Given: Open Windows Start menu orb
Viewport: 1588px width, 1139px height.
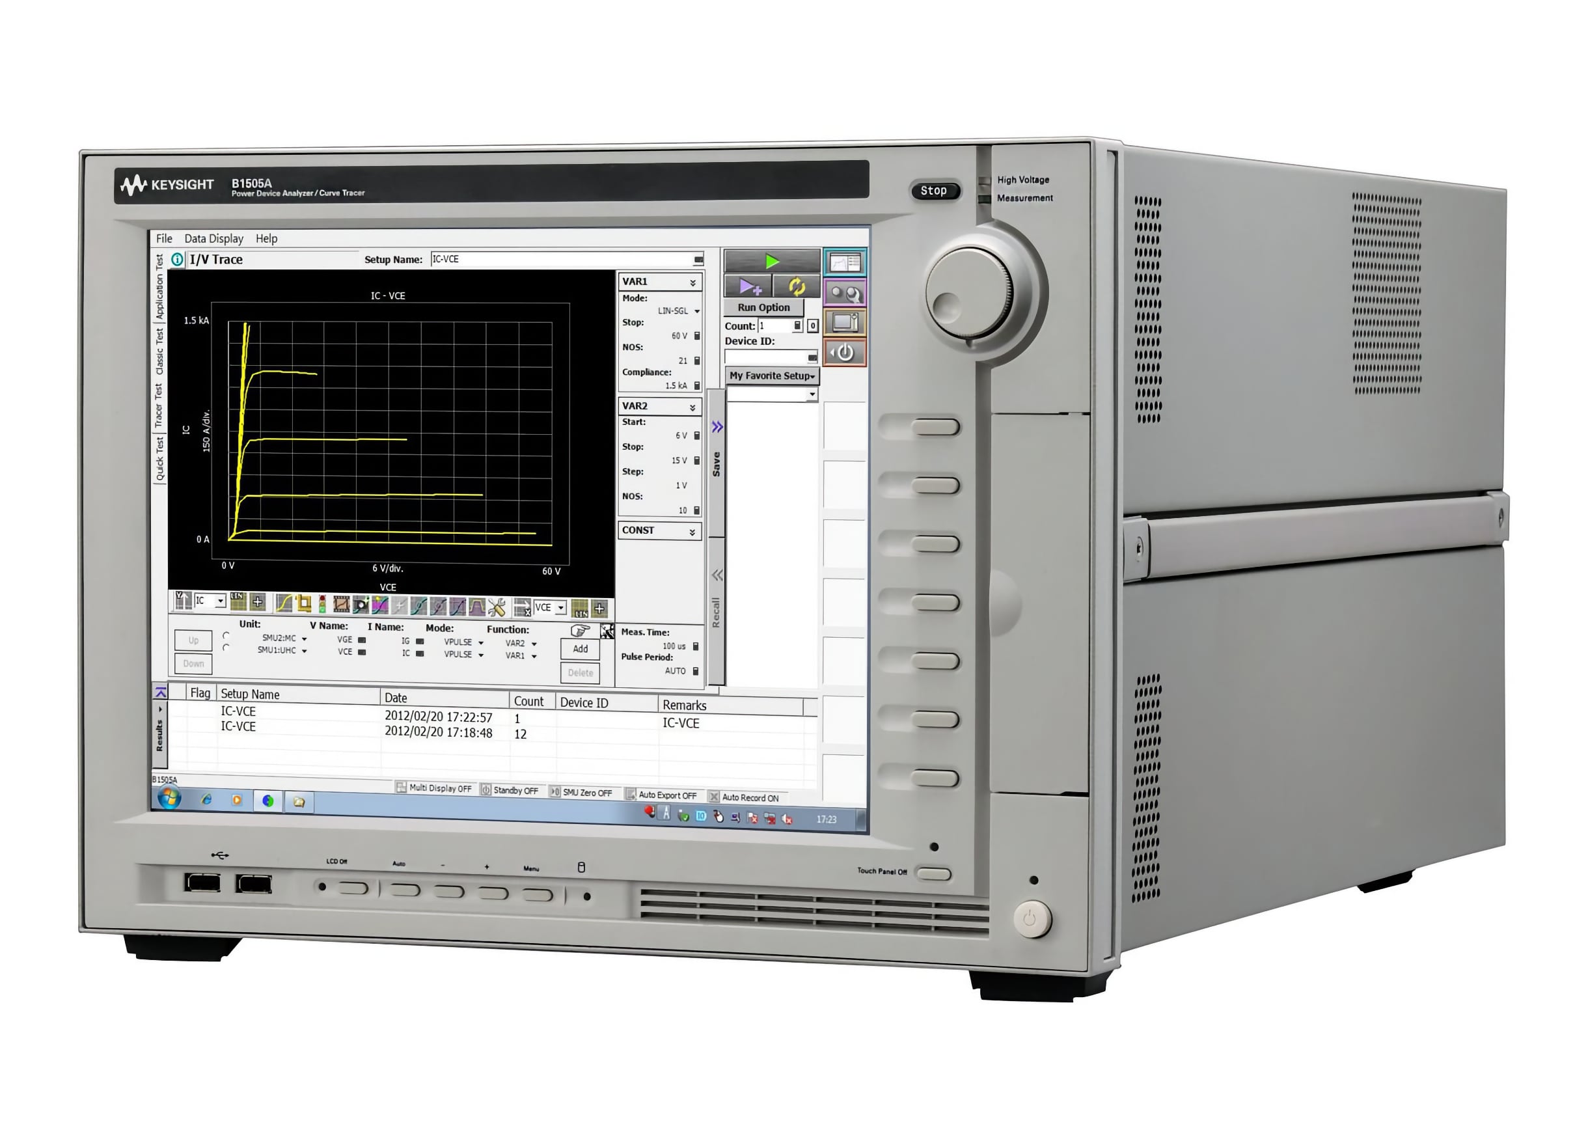Looking at the screenshot, I should 169,797.
